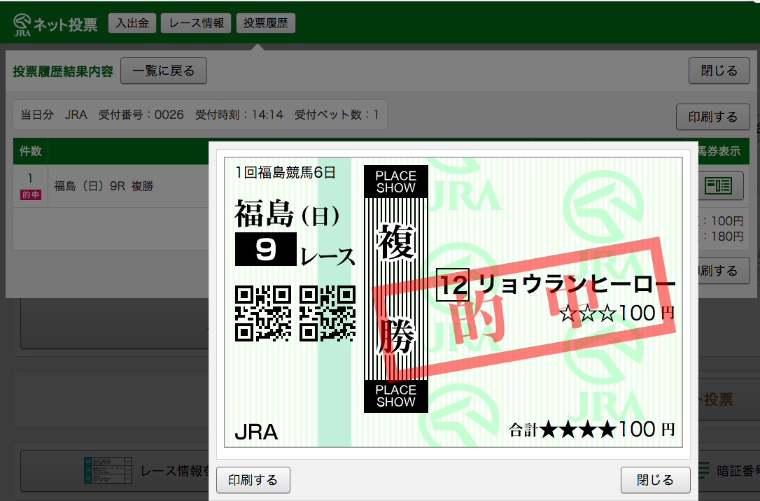Click the 当日分 JRA label
The width and height of the screenshot is (760, 501).
pos(54,115)
